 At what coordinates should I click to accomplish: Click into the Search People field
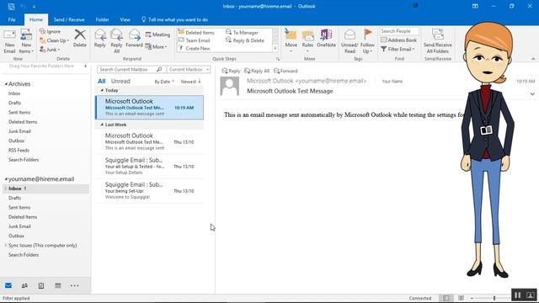tap(399, 31)
